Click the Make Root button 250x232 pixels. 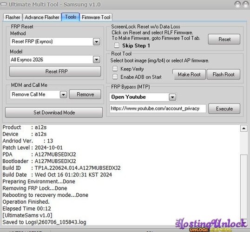[x=189, y=74]
